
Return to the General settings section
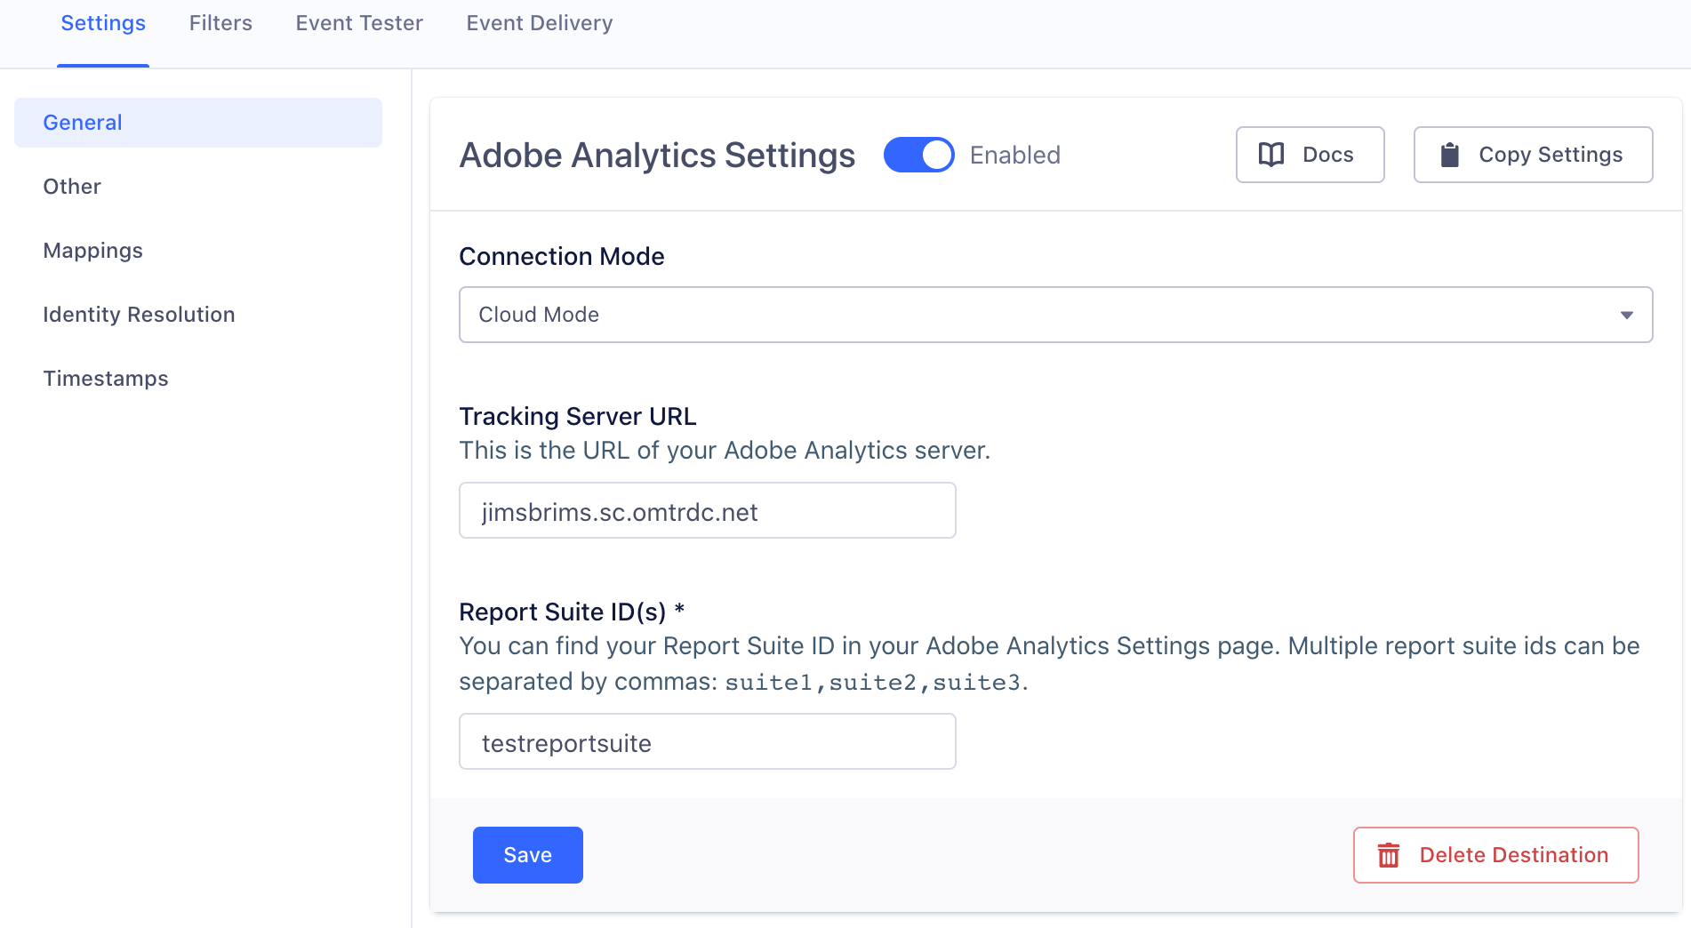point(82,122)
